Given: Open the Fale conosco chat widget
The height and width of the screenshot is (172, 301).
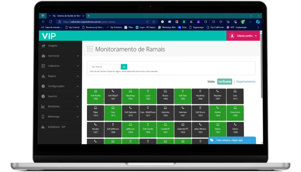Looking at the screenshot, I should click(230, 140).
